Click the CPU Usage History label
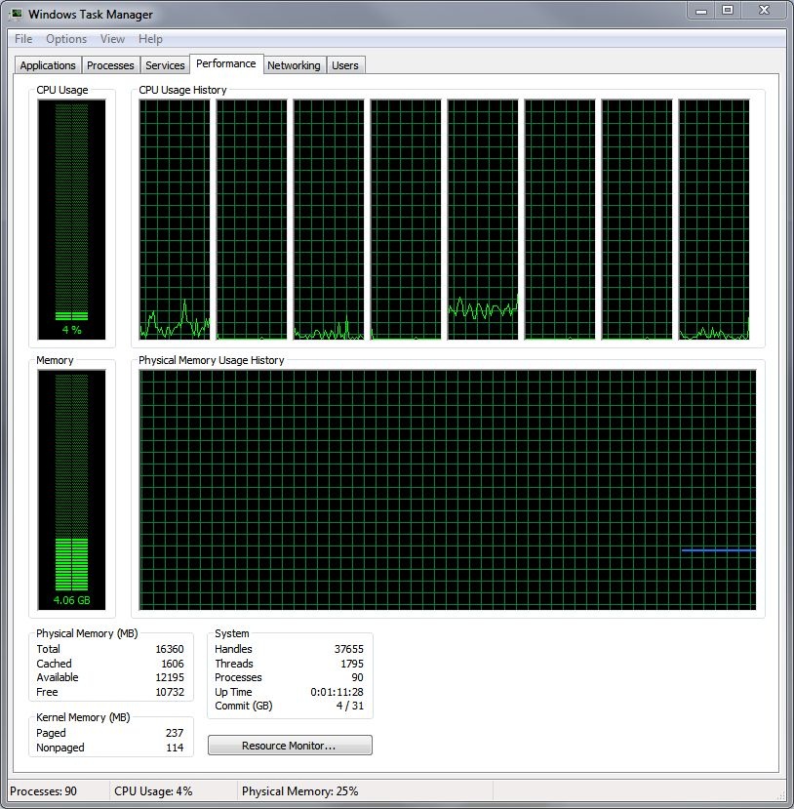794x809 pixels. pos(182,90)
